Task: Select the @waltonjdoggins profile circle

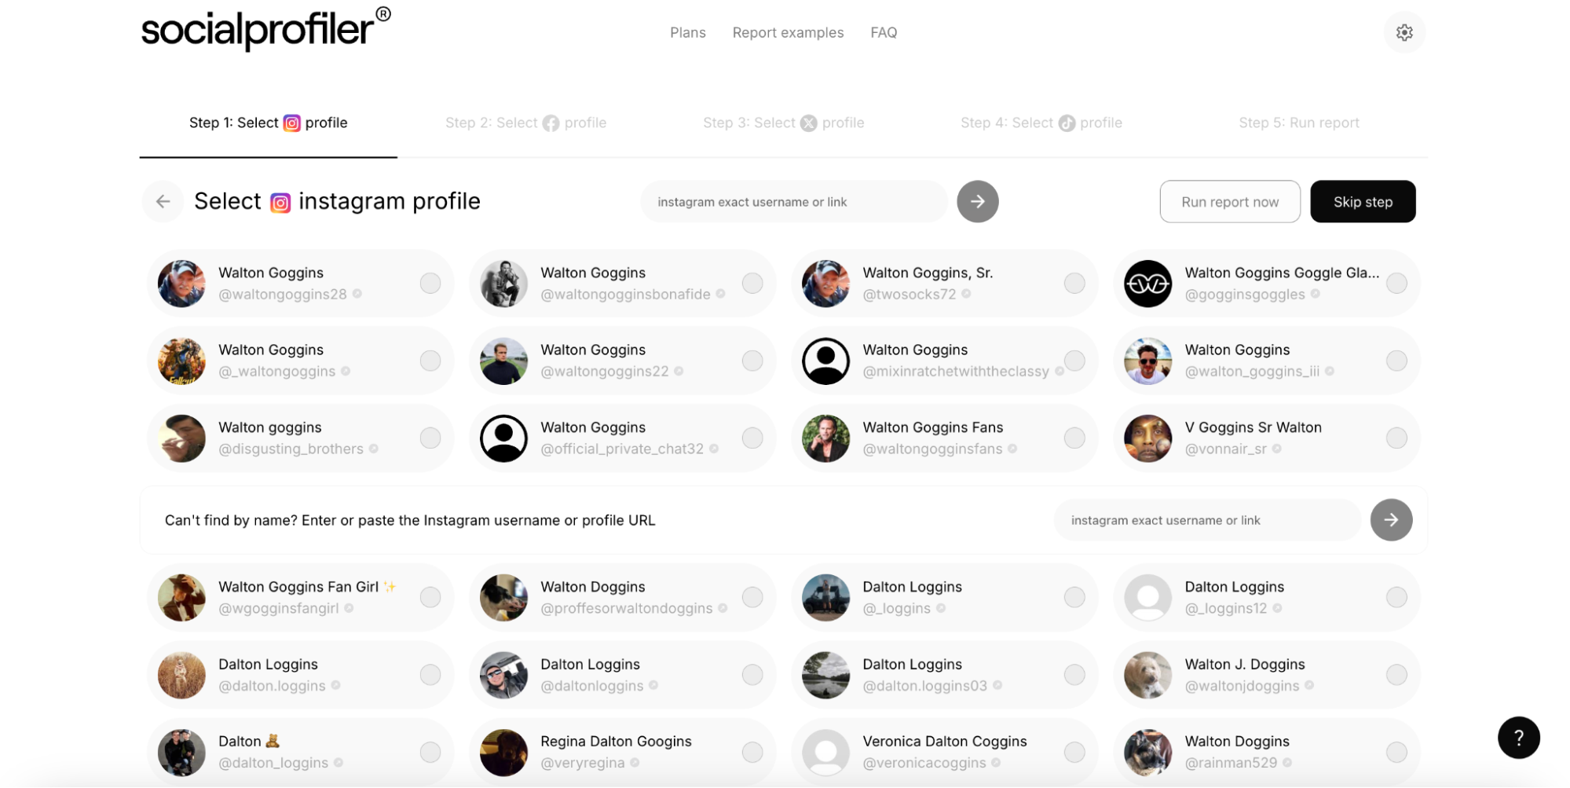Action: coord(1396,675)
